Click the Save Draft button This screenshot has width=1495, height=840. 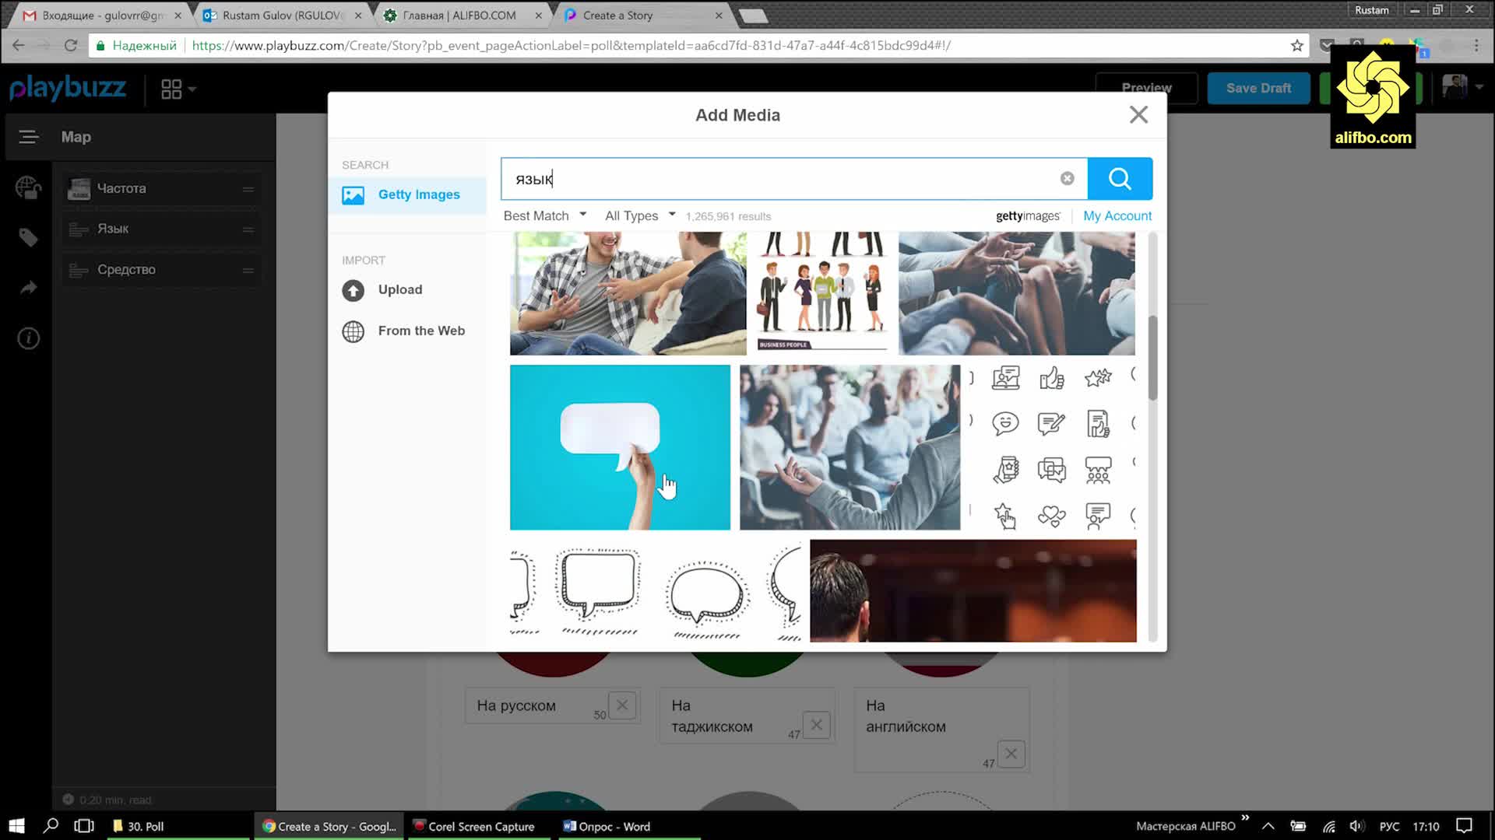(1258, 88)
